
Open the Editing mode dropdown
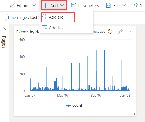[x=23, y=5]
